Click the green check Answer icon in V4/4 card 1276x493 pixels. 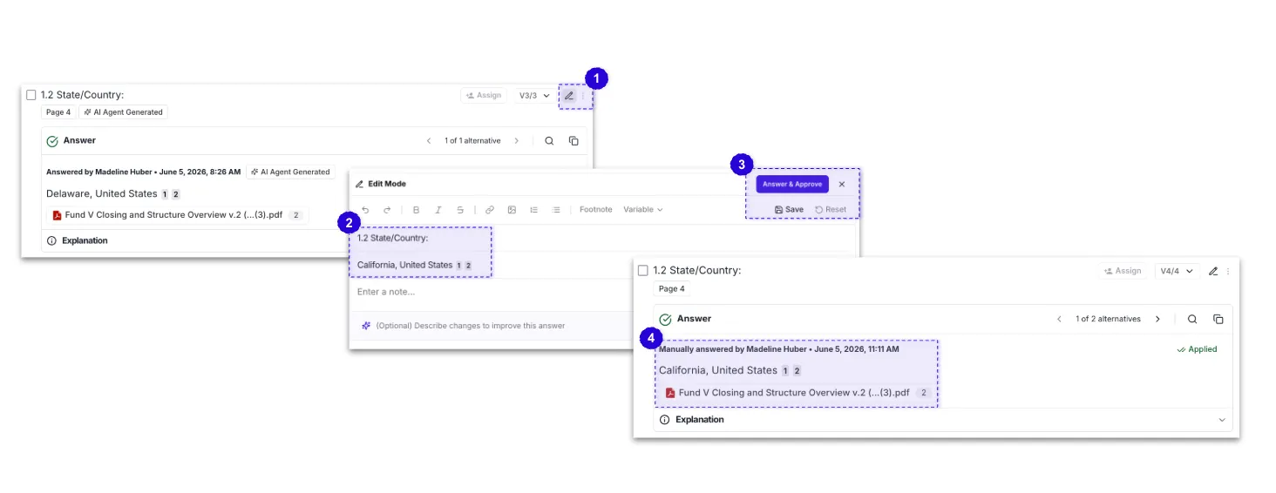pyautogui.click(x=666, y=320)
